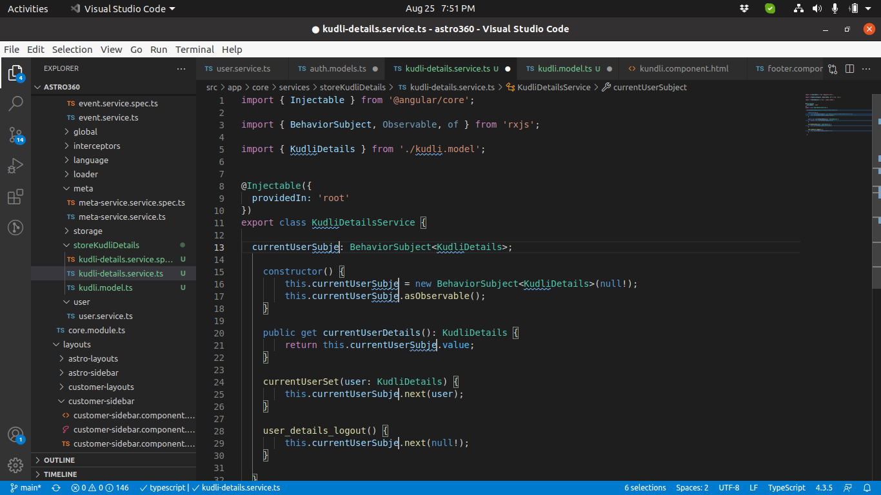Click Spaces: 2 indentation setting

[692, 488]
